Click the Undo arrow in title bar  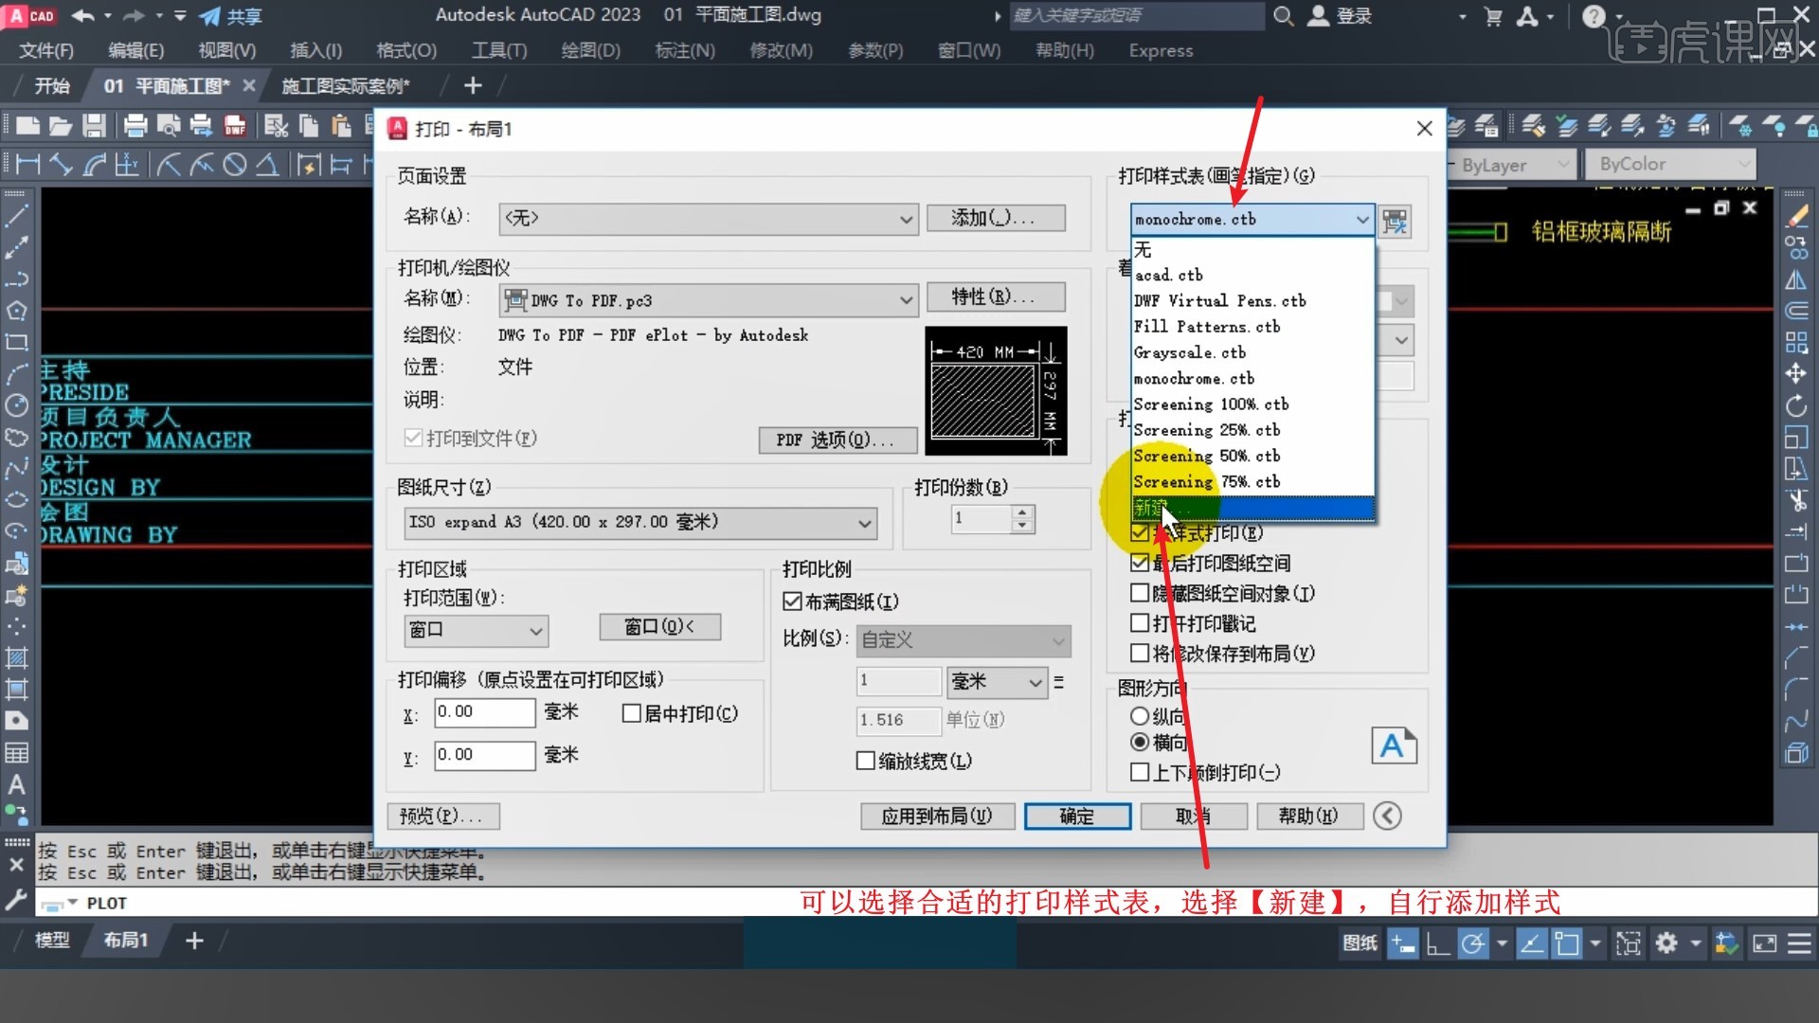coord(83,16)
